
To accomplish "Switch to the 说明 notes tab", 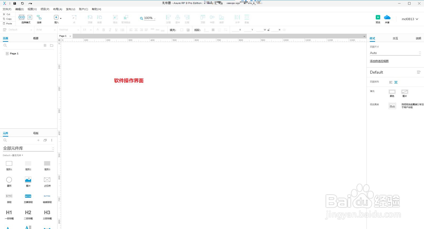I will click(418, 38).
